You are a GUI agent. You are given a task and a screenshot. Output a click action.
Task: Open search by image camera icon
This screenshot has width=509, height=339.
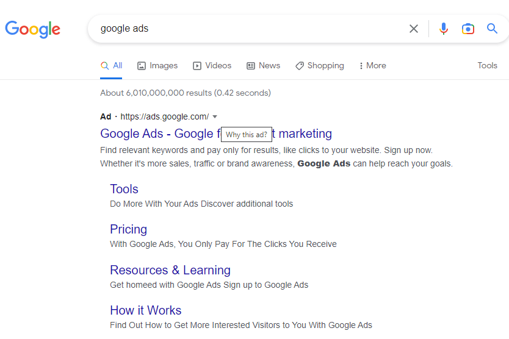(467, 29)
